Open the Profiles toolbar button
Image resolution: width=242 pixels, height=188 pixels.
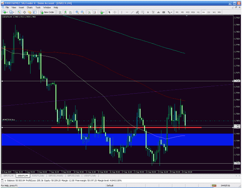point(11,12)
